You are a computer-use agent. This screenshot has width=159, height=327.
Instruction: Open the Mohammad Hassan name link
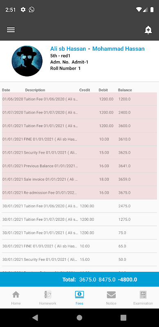coord(118,49)
